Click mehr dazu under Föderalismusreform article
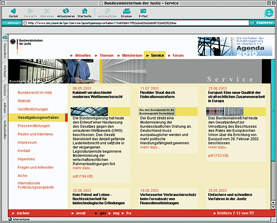The height and width of the screenshot is (223, 277). [x=150, y=147]
